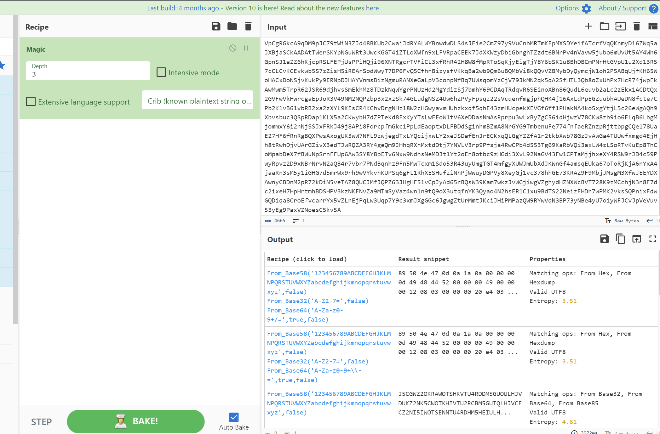660x434 pixels.
Task: Set breakpoint on the Magic operation
Action: [246, 48]
